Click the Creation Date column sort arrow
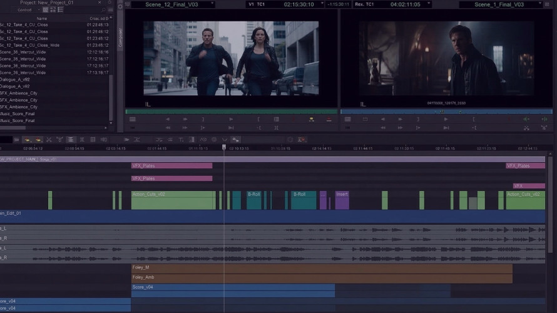This screenshot has width=557, height=313. point(111,18)
